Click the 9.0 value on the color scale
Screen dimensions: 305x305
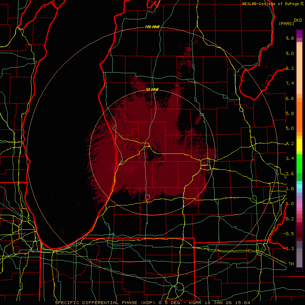pyautogui.click(x=290, y=53)
